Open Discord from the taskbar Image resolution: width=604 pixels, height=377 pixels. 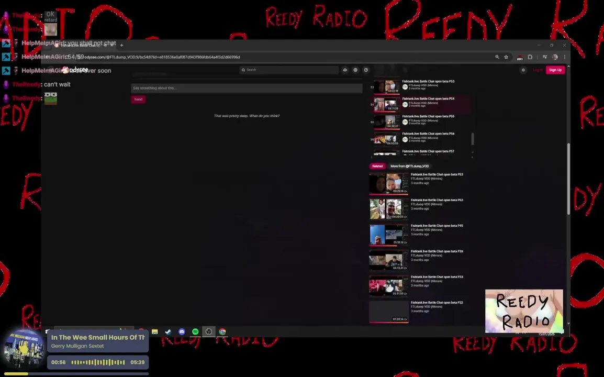point(182,331)
